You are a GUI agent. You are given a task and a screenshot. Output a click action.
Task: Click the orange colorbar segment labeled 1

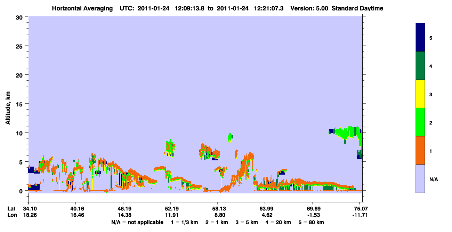420,150
